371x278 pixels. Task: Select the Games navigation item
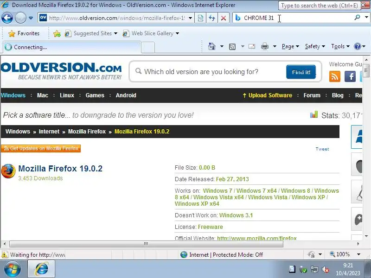click(x=95, y=95)
